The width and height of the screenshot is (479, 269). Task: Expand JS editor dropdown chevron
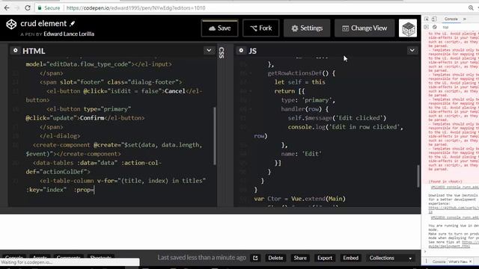tap(412, 50)
